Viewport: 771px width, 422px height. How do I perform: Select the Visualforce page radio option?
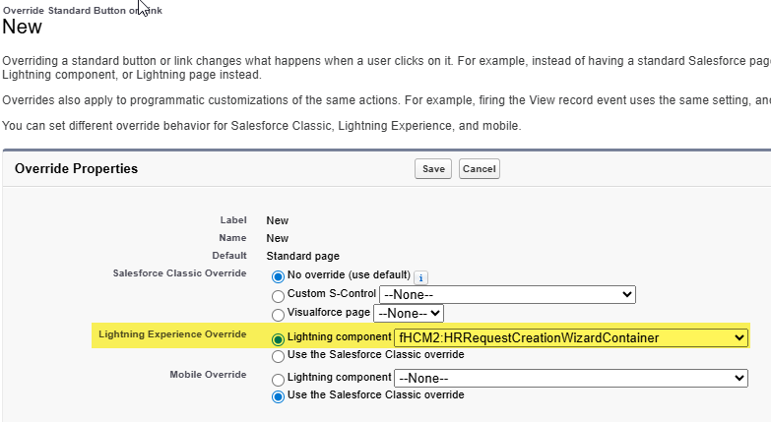pos(278,313)
